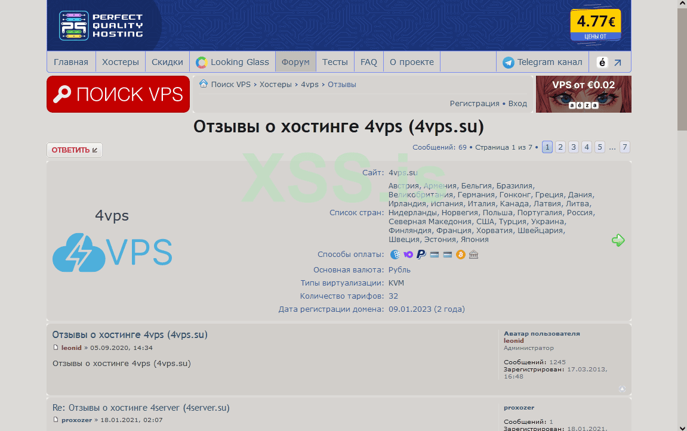Viewport: 687px width, 431px height.
Task: Open the Looking Glass menu item
Action: tap(233, 62)
